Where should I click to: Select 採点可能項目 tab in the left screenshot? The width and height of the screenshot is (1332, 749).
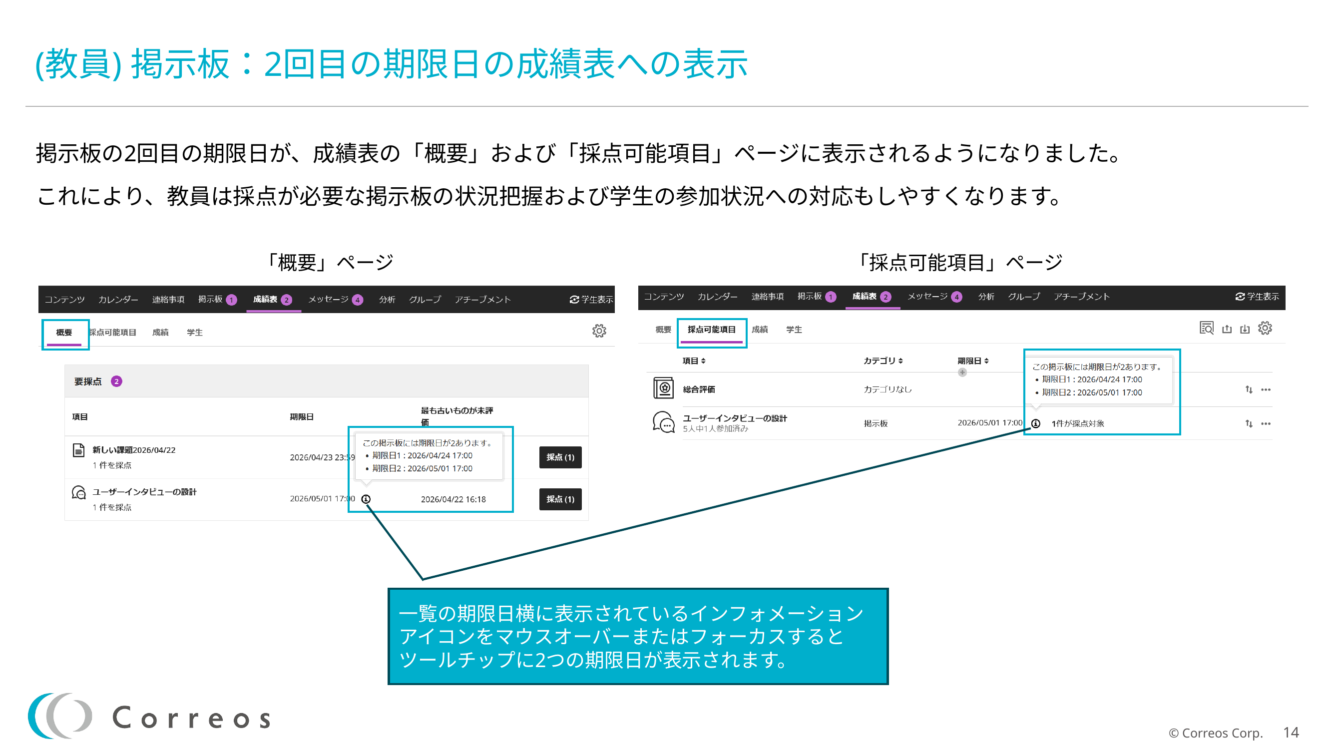113,333
